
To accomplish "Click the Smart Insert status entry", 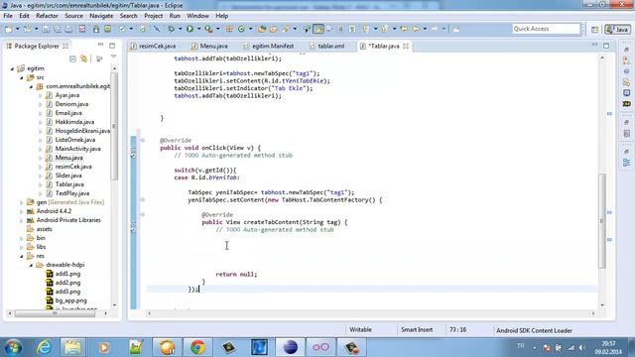I will [417, 330].
